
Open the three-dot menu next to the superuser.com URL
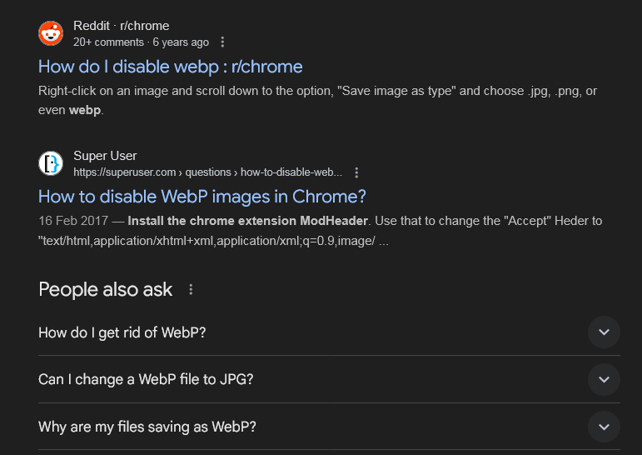coord(356,172)
